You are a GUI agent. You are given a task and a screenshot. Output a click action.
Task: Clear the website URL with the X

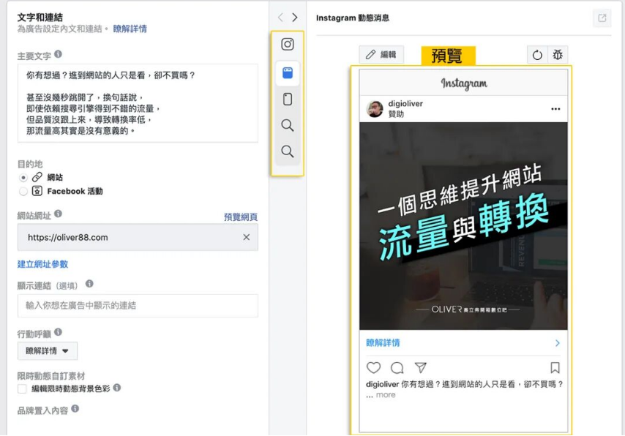tap(247, 237)
